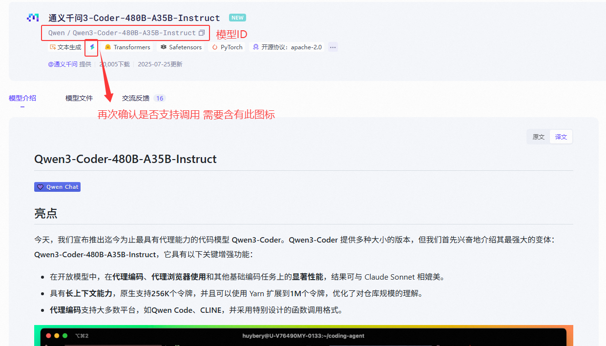Click the PyTorch flame icon
606x346 pixels.
click(x=214, y=47)
